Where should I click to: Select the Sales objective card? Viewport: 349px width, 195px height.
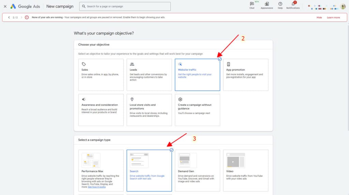tap(101, 75)
